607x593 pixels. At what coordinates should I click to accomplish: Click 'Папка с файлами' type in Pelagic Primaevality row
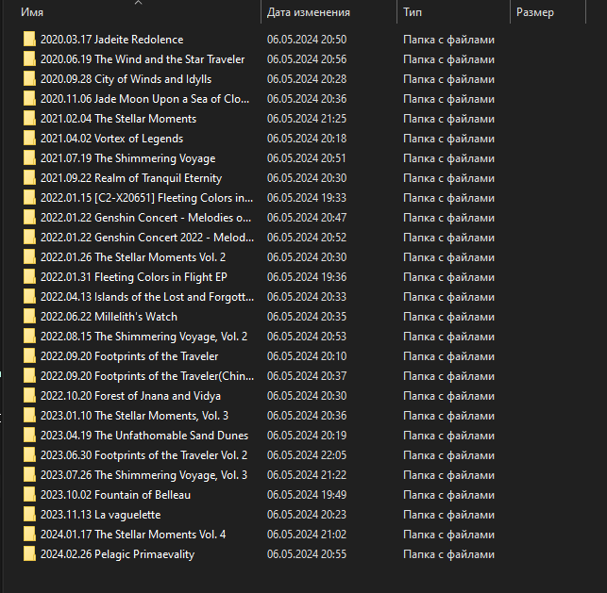pyautogui.click(x=448, y=554)
